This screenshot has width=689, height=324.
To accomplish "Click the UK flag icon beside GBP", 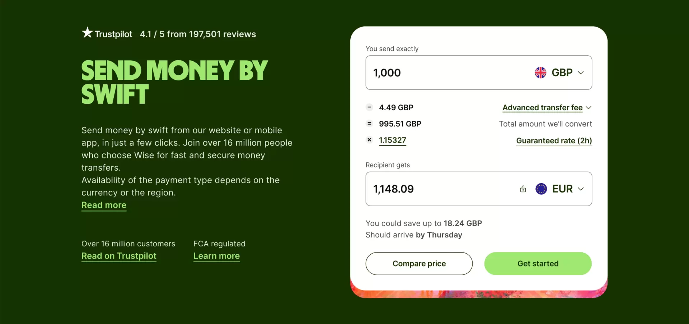I will point(540,73).
